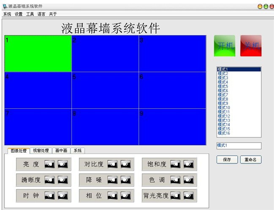Switch to the 视窗处理 tab
This screenshot has width=274, height=210.
click(41, 151)
